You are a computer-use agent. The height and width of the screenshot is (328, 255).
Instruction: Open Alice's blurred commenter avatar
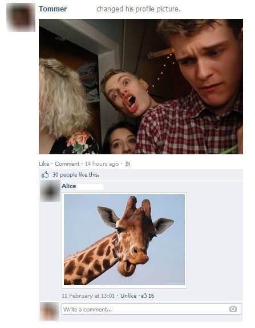50,191
